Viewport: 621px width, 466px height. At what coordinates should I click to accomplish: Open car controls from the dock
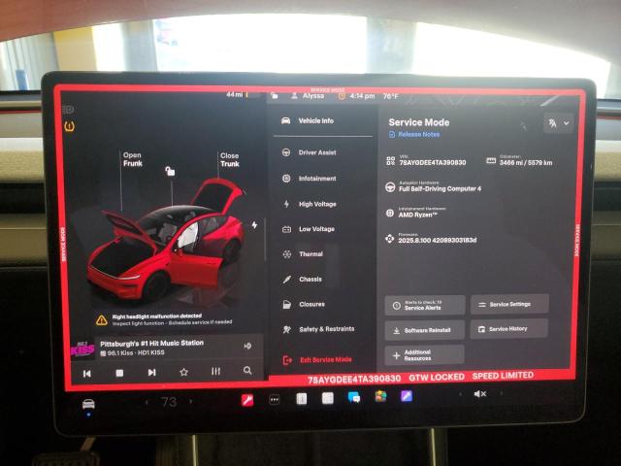(x=88, y=404)
